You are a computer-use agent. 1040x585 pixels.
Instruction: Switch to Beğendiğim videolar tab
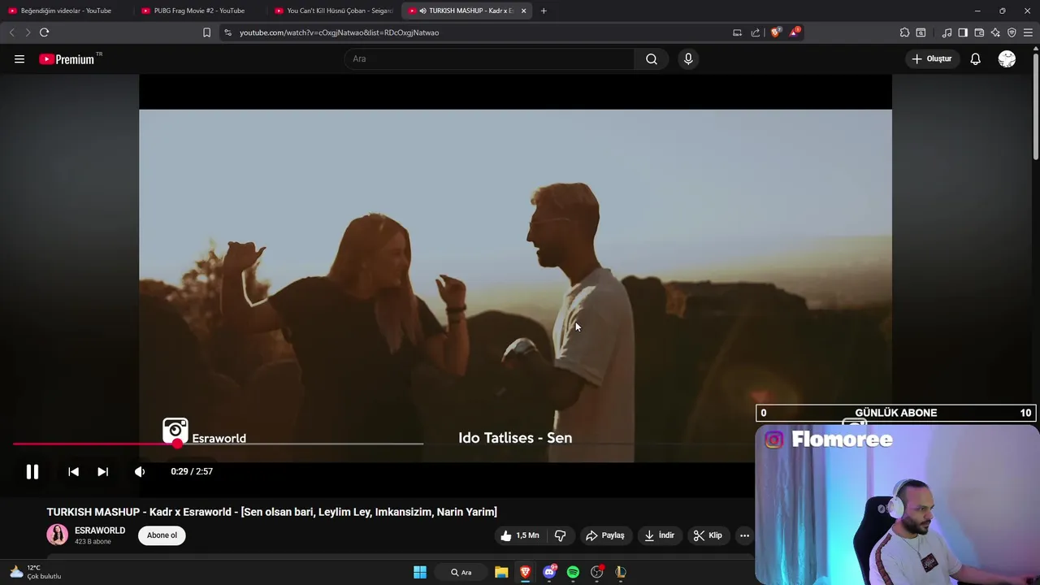click(x=65, y=11)
